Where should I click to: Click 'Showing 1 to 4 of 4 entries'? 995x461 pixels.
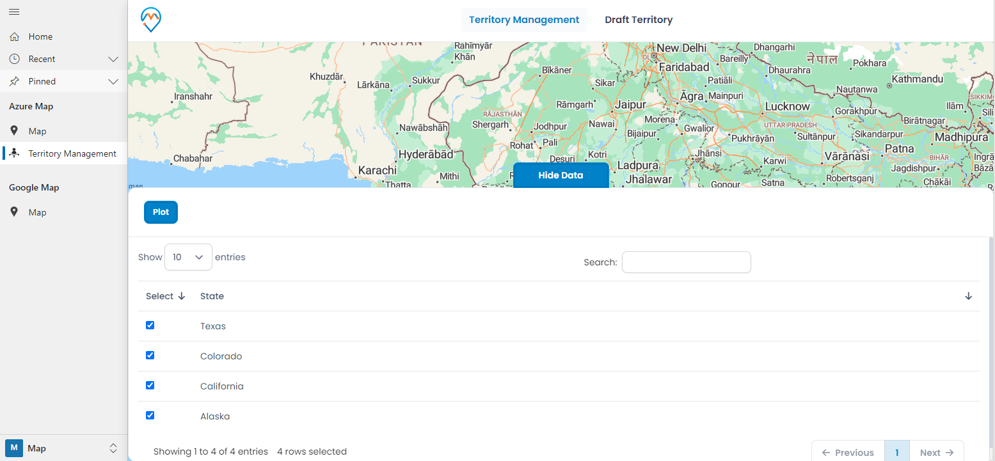[x=211, y=451]
